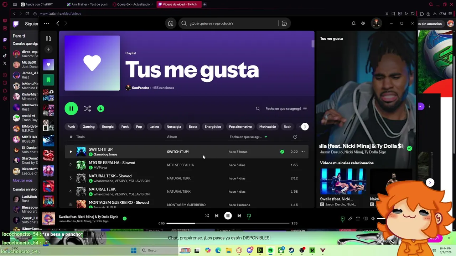Open Spotify home page icon
The height and width of the screenshot is (256, 456).
click(171, 23)
